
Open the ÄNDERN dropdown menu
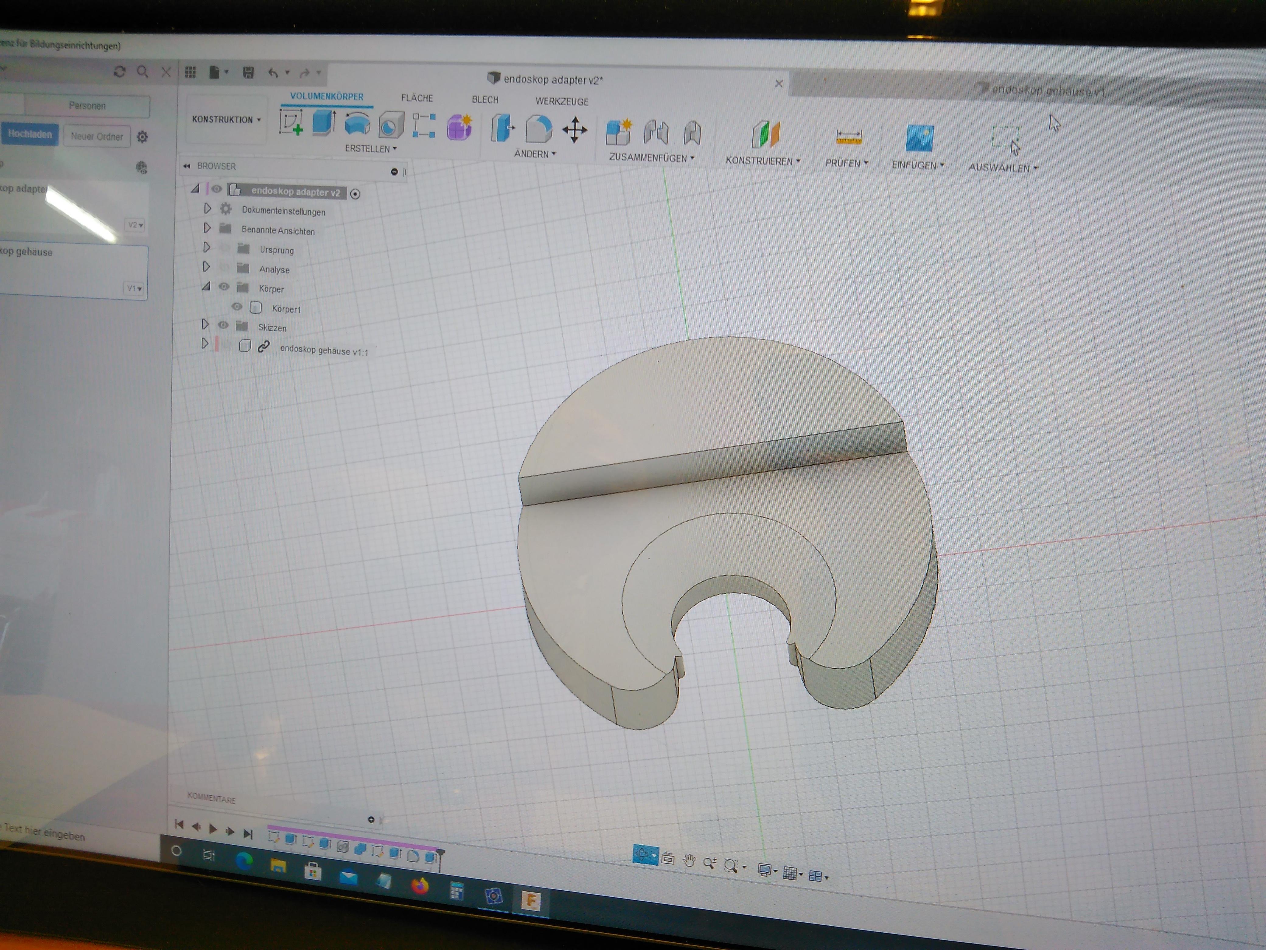point(535,153)
